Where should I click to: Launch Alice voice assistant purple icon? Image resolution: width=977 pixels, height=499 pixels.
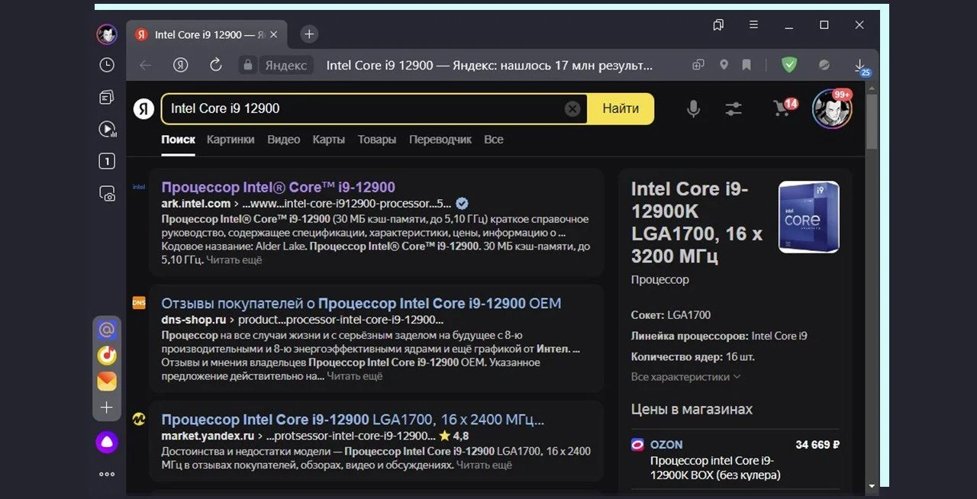click(107, 443)
